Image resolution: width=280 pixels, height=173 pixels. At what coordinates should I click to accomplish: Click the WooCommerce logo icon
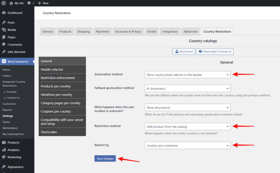pyautogui.click(x=4, y=61)
